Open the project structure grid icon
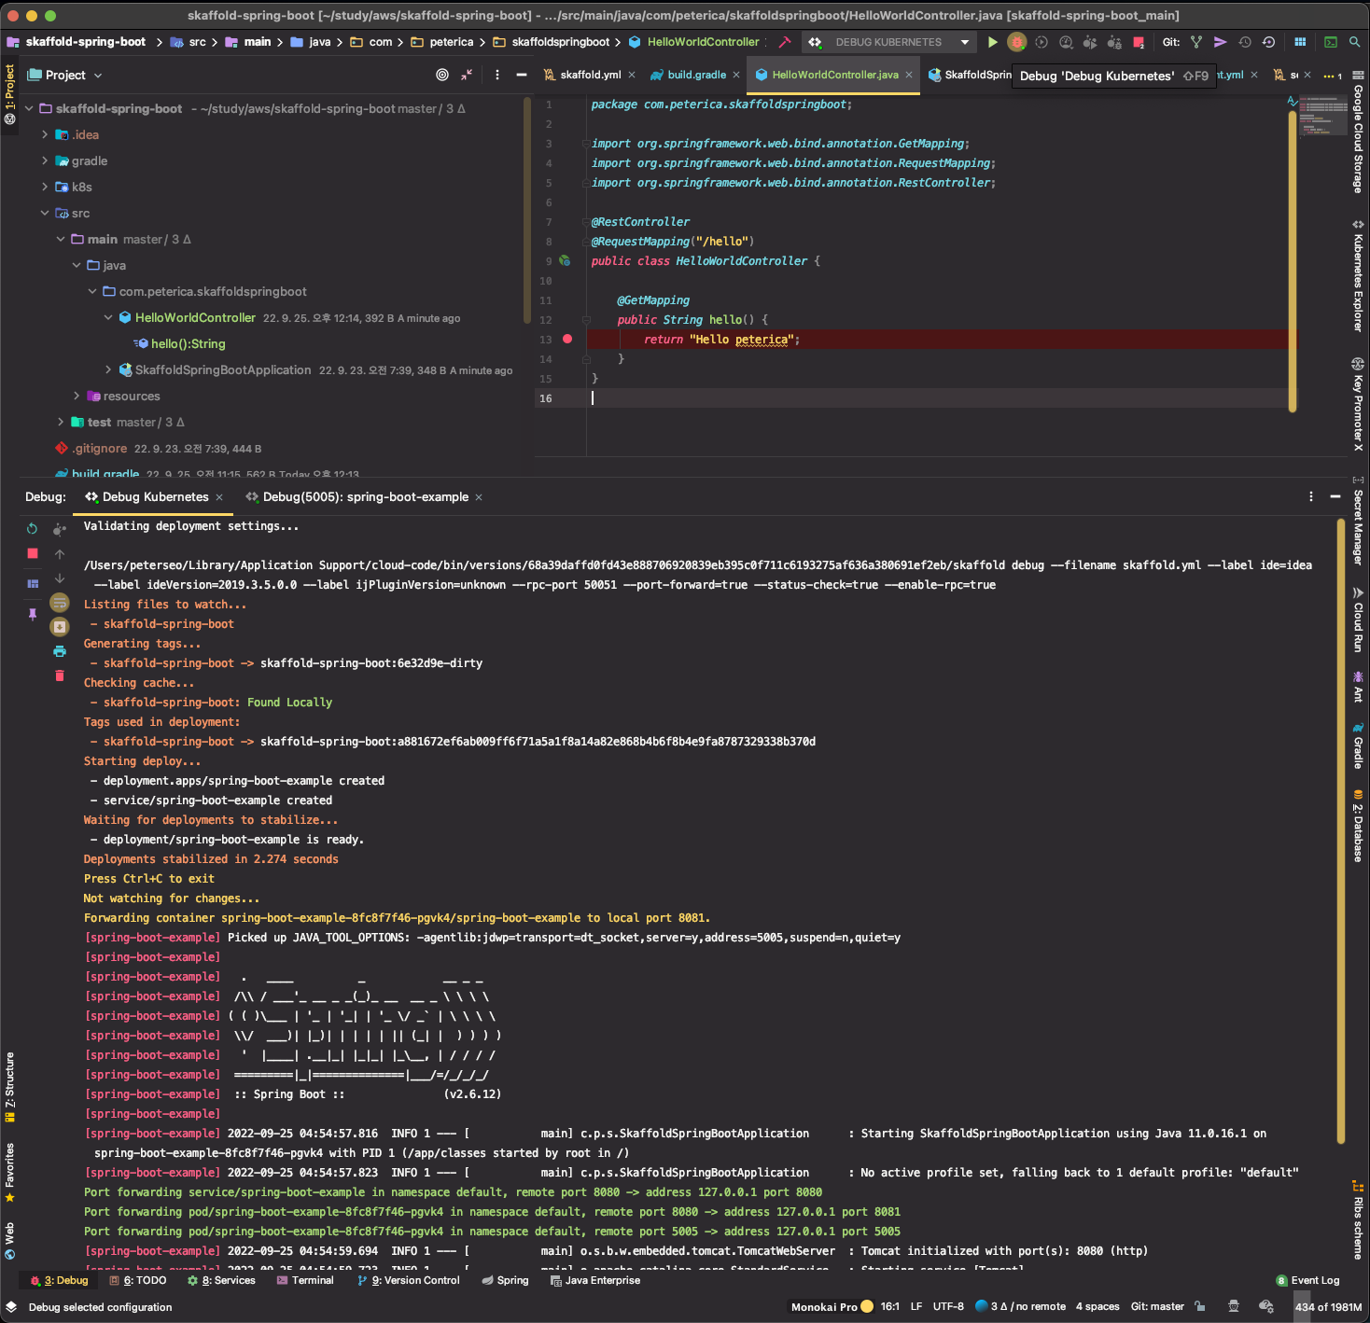The height and width of the screenshot is (1323, 1370). (1300, 42)
